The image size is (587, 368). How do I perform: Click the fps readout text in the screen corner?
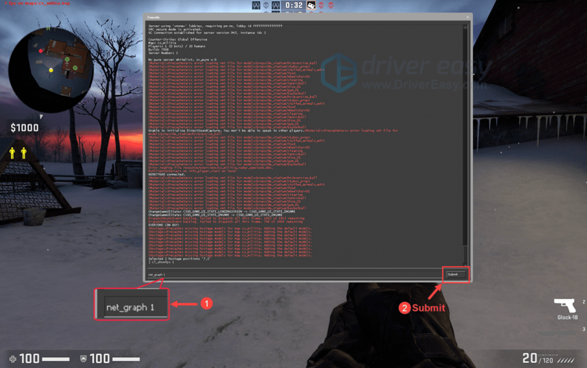coord(37,3)
